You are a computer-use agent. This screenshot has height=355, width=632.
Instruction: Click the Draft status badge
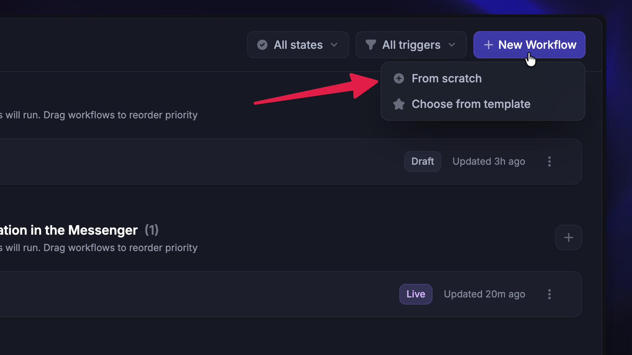coord(423,162)
